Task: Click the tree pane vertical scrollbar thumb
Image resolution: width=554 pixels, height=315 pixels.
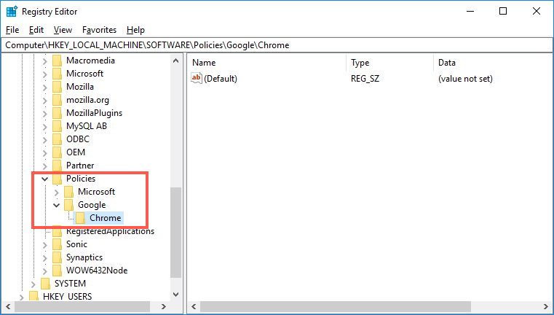Action: [175, 233]
